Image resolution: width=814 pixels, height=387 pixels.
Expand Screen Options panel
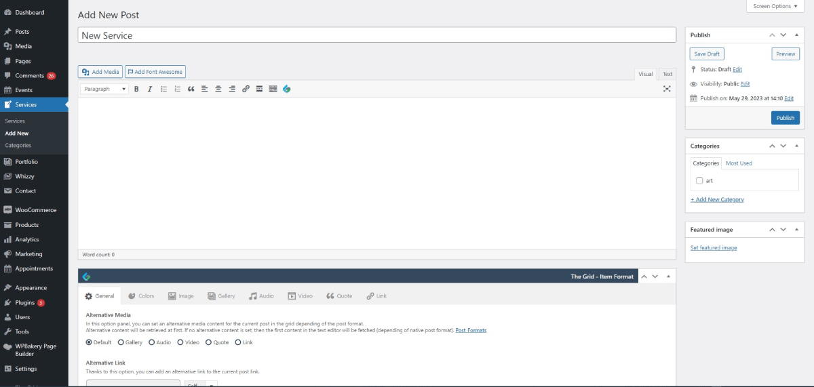[775, 6]
